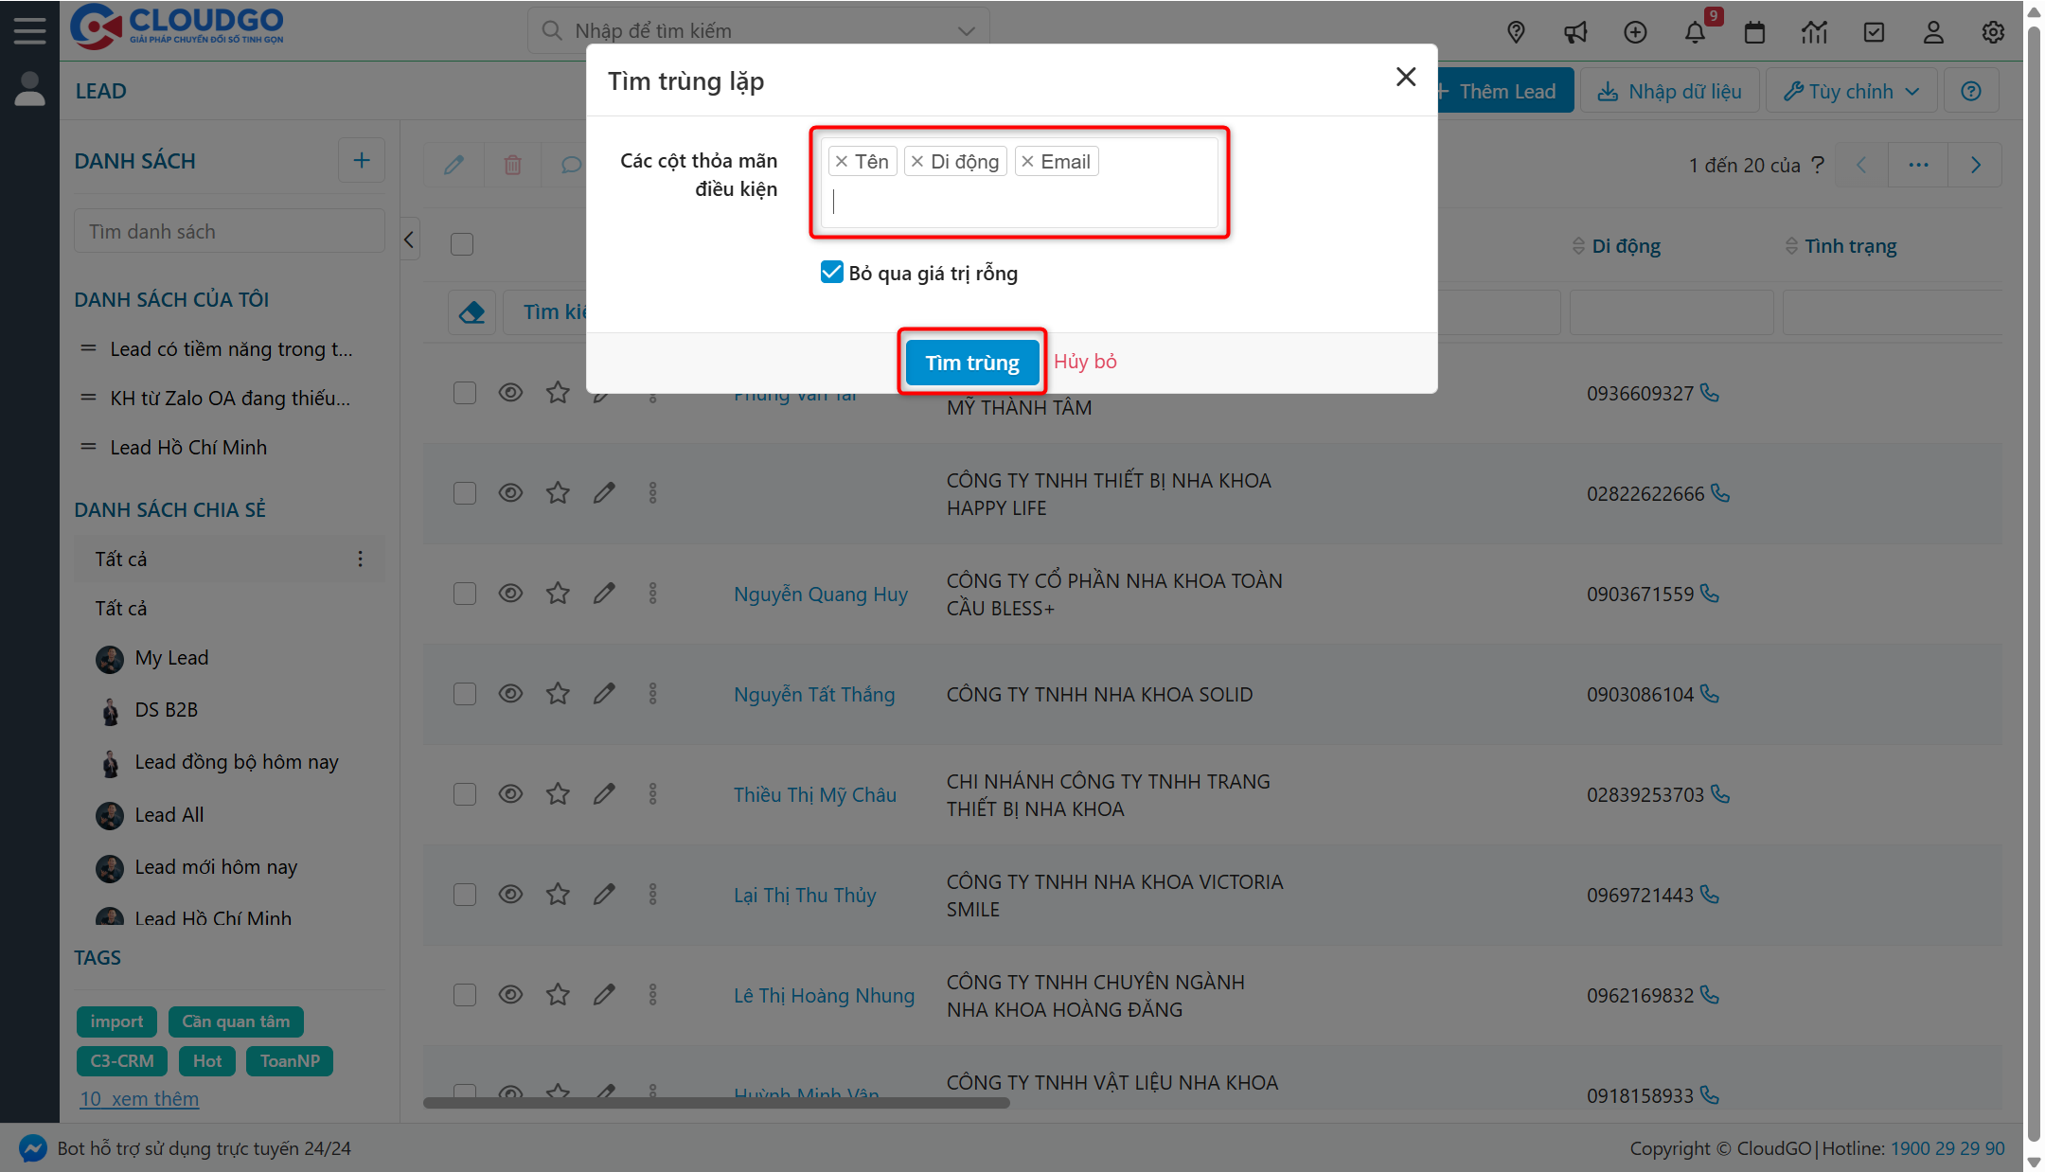Open the Messenger support bot icon
Image resolution: width=2045 pixels, height=1172 pixels.
tap(32, 1147)
